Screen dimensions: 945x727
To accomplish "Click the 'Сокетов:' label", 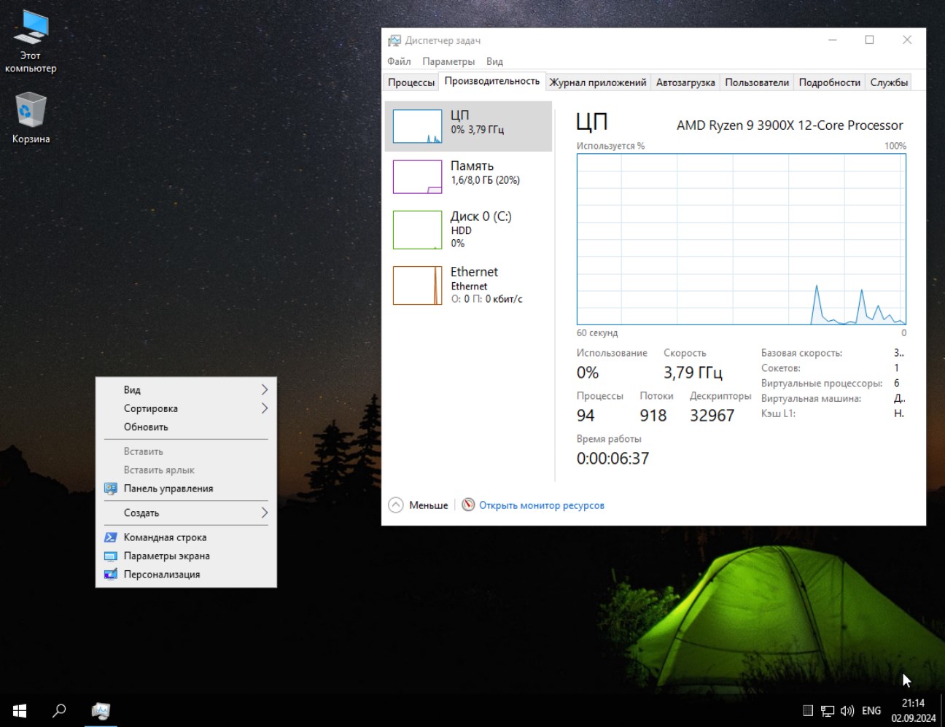I will [781, 368].
